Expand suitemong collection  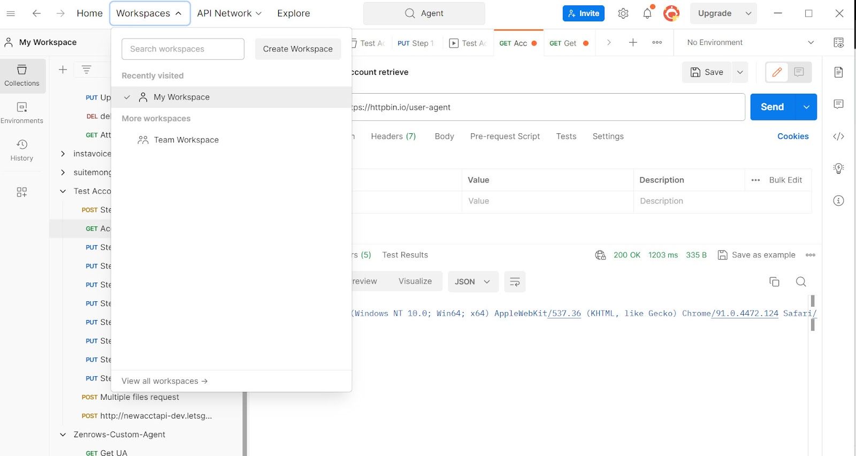click(63, 172)
